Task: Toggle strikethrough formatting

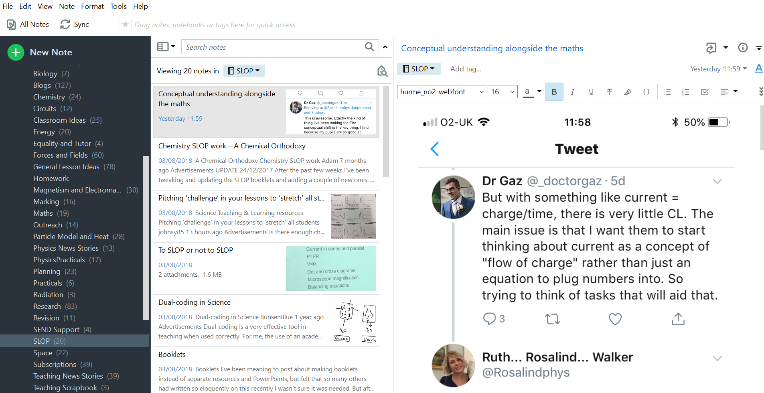Action: point(610,92)
